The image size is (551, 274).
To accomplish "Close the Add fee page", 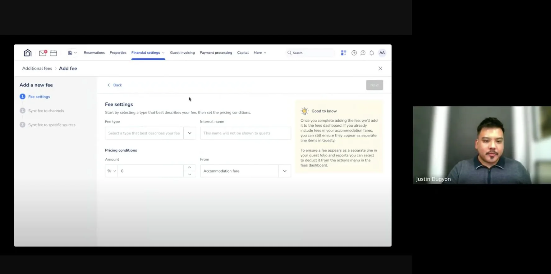I will (380, 68).
